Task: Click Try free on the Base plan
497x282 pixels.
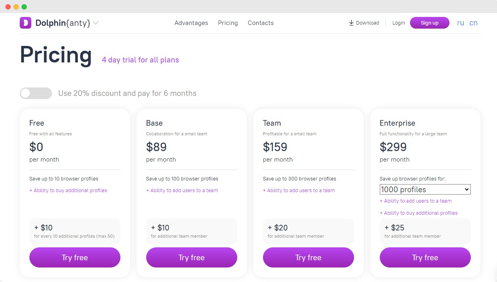Action: click(x=192, y=257)
